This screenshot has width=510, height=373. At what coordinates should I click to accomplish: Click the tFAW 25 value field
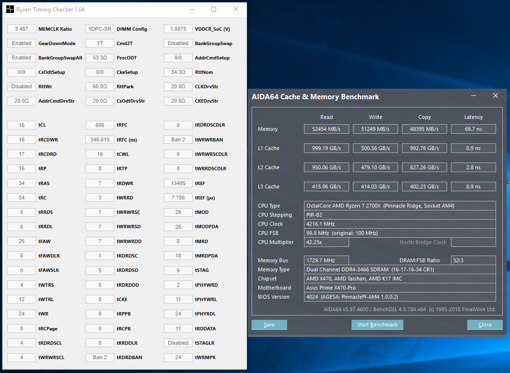tap(22, 241)
